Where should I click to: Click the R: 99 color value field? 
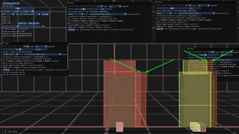click(7, 11)
